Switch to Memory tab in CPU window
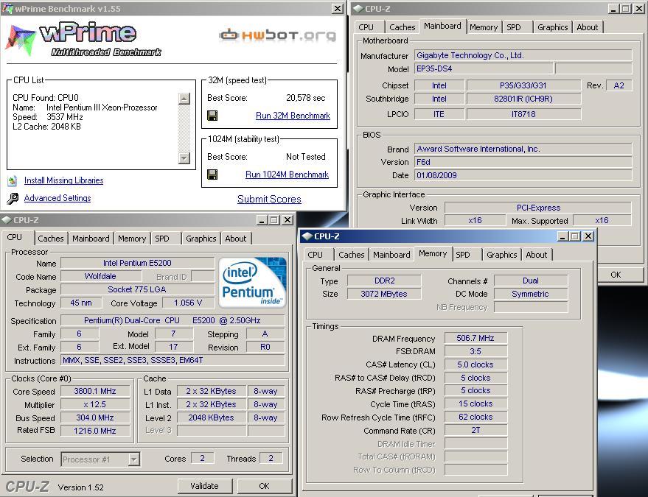This screenshot has height=497, width=648. (x=132, y=238)
